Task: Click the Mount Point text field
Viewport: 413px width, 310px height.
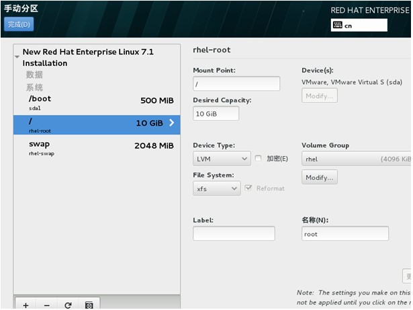Action: pyautogui.click(x=236, y=84)
